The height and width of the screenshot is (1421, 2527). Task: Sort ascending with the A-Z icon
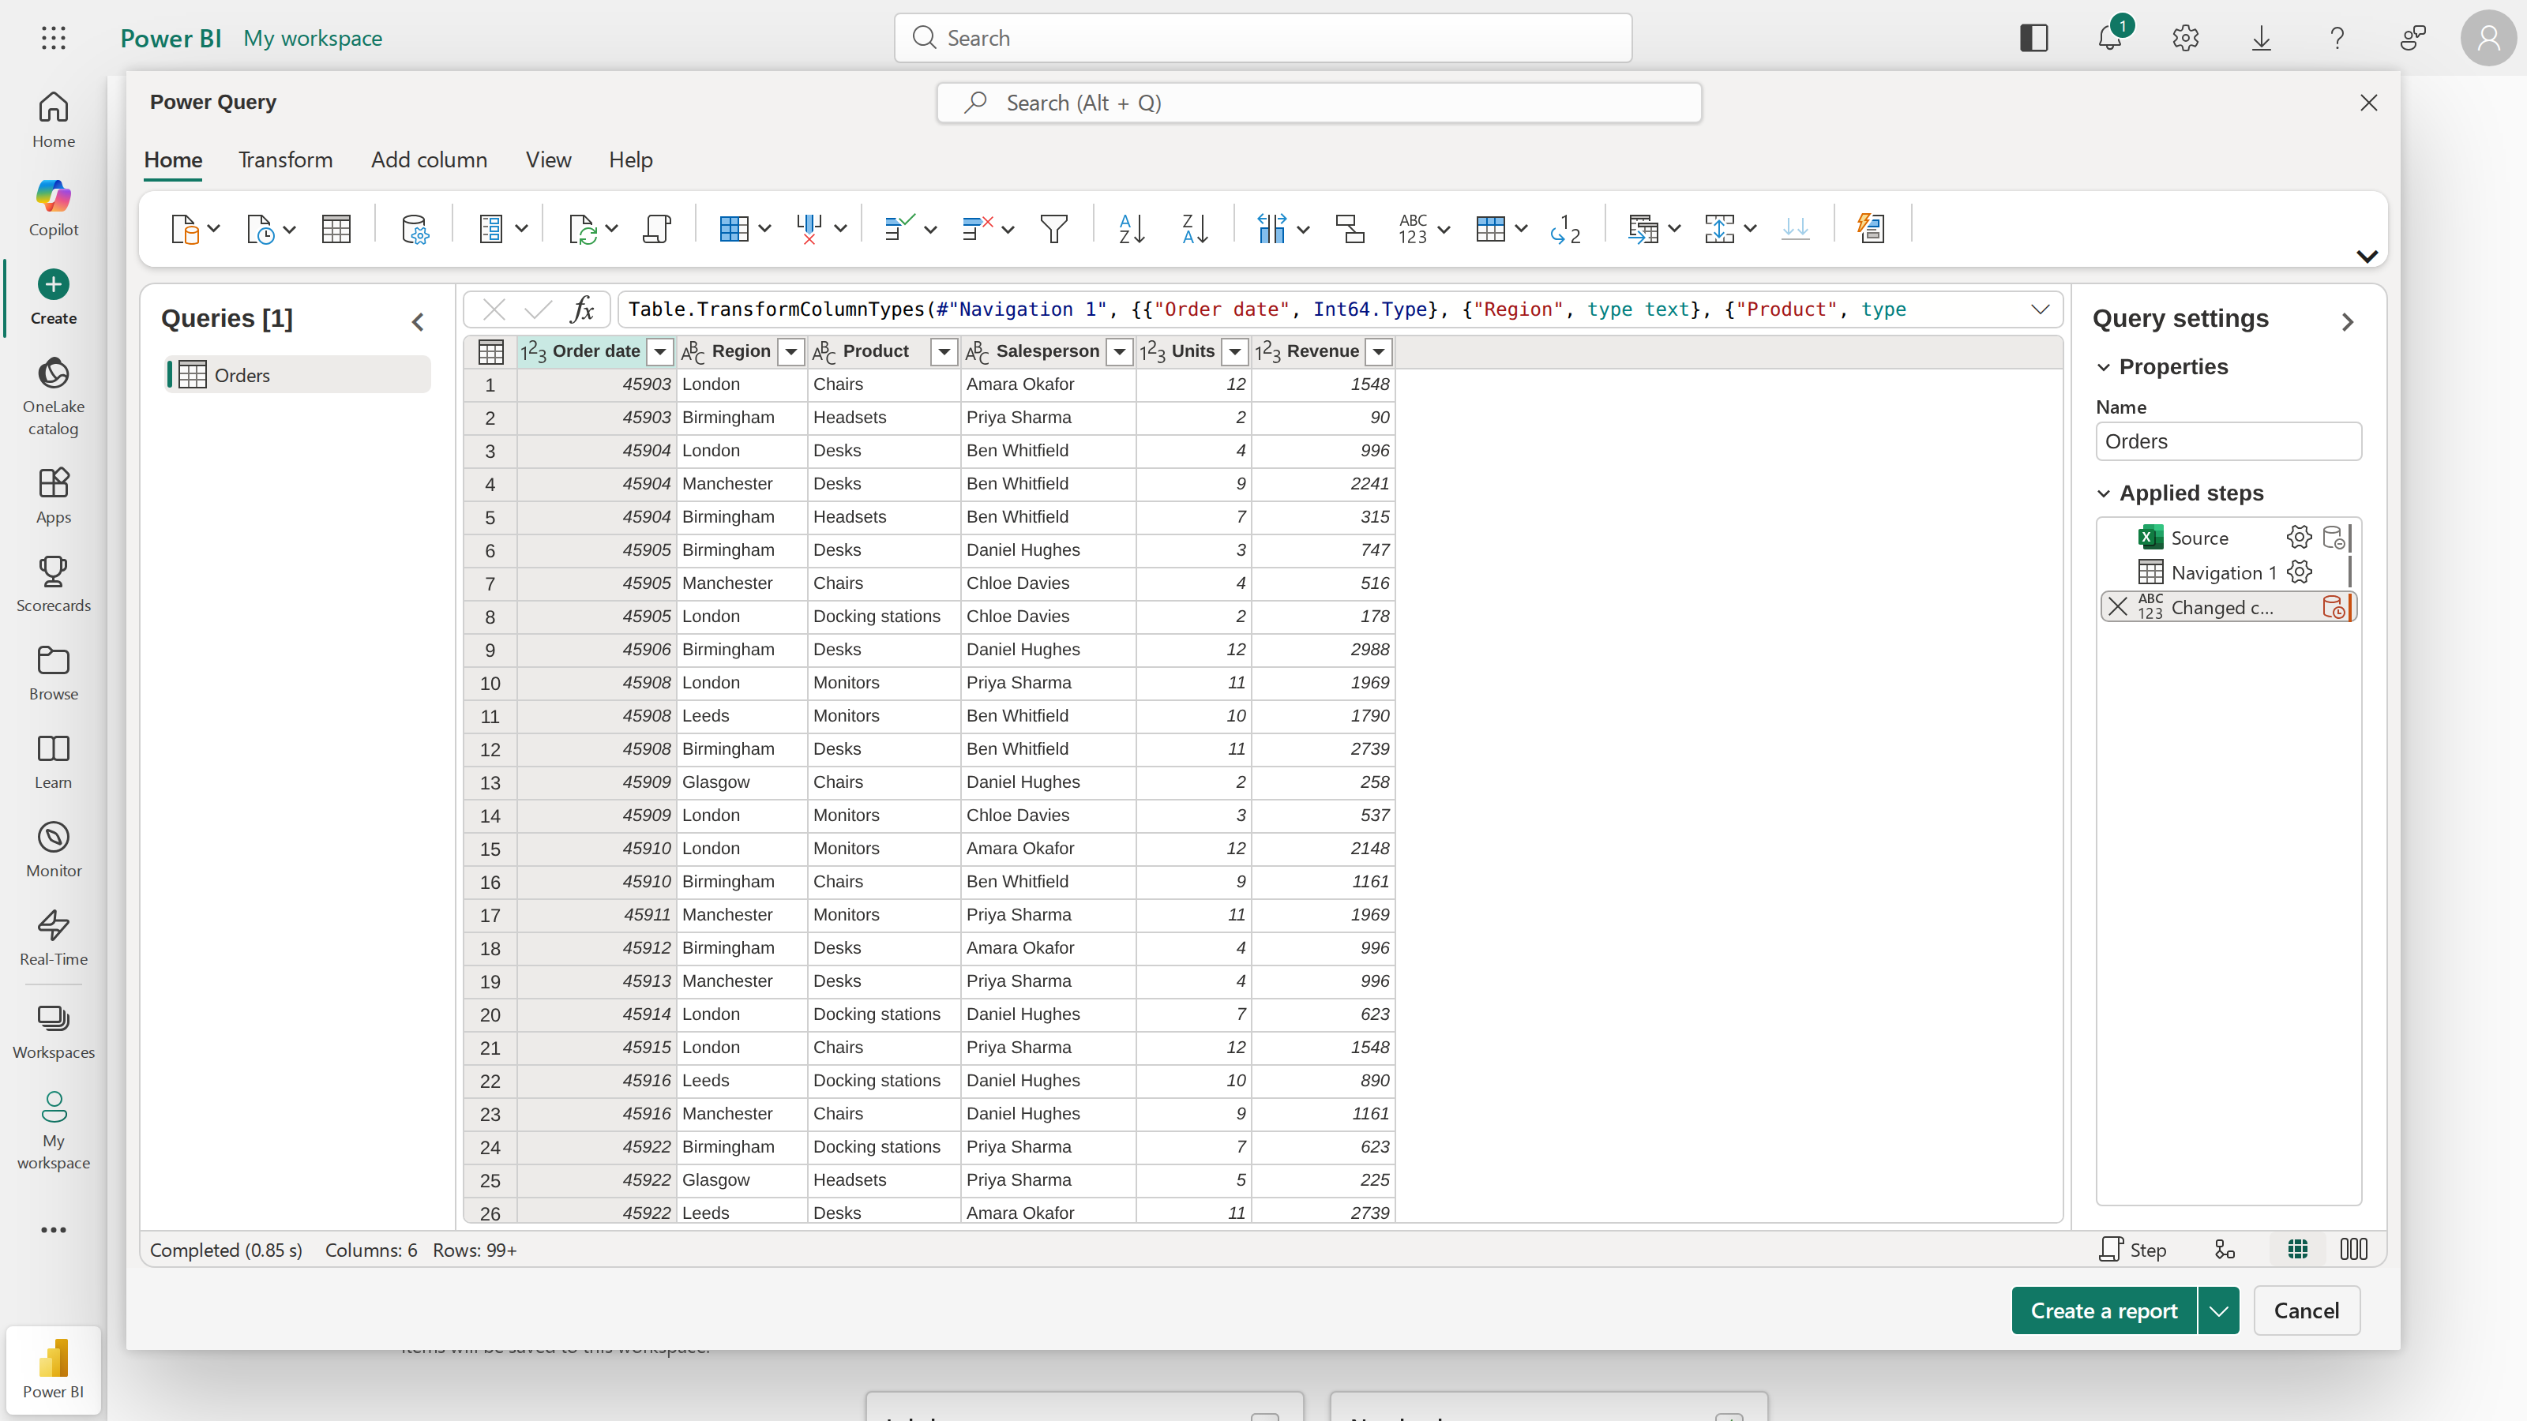1131,228
